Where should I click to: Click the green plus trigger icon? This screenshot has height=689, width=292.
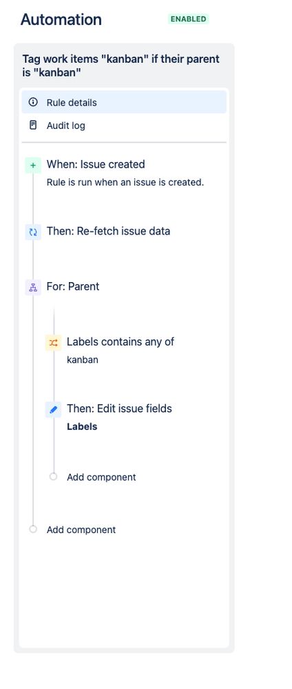pos(33,166)
